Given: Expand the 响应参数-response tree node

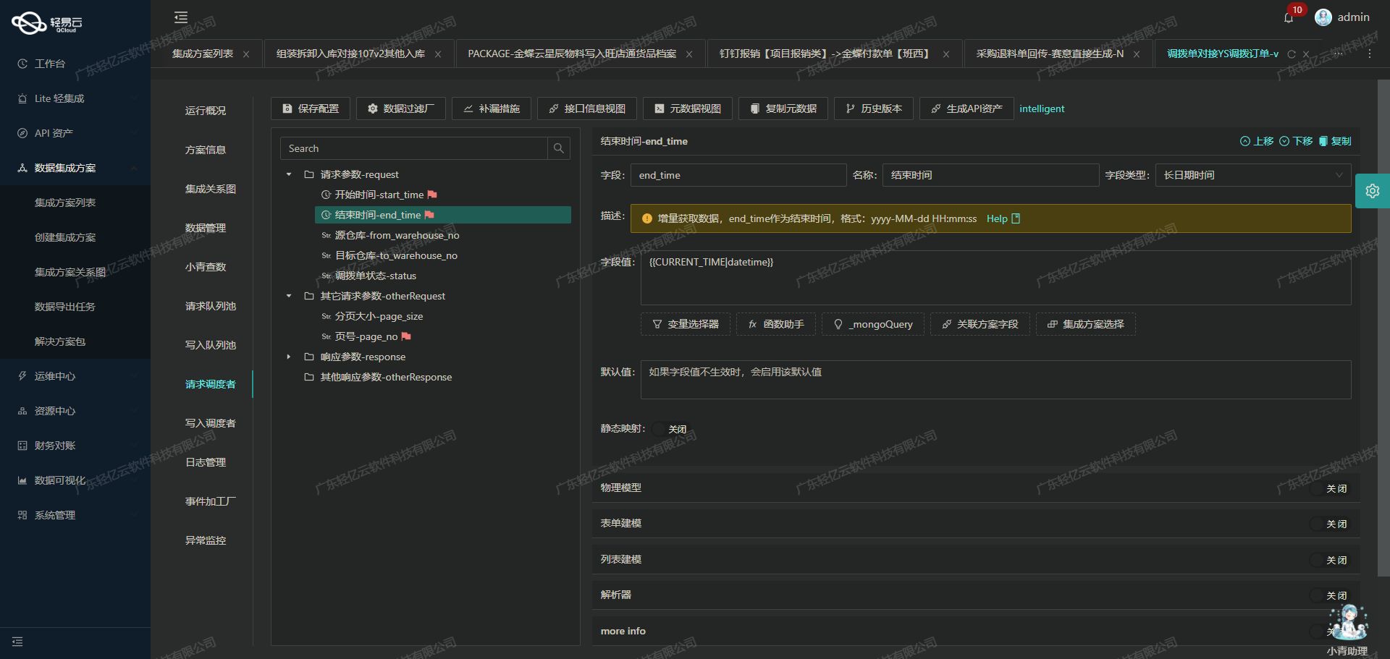Looking at the screenshot, I should (289, 357).
